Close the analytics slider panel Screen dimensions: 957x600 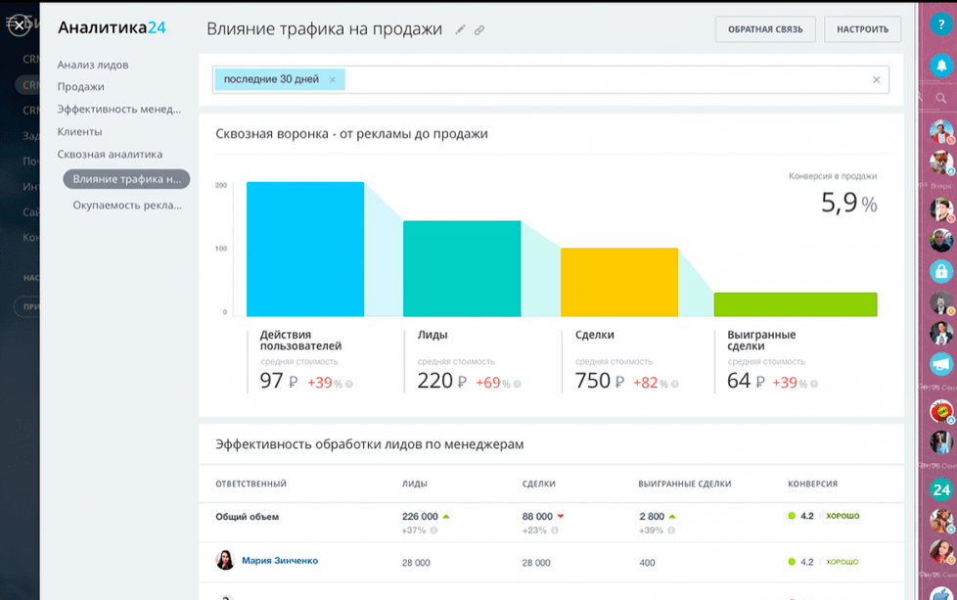pos(19,25)
